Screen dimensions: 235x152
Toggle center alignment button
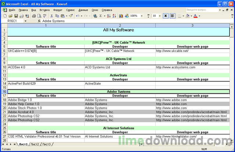coord(172,16)
